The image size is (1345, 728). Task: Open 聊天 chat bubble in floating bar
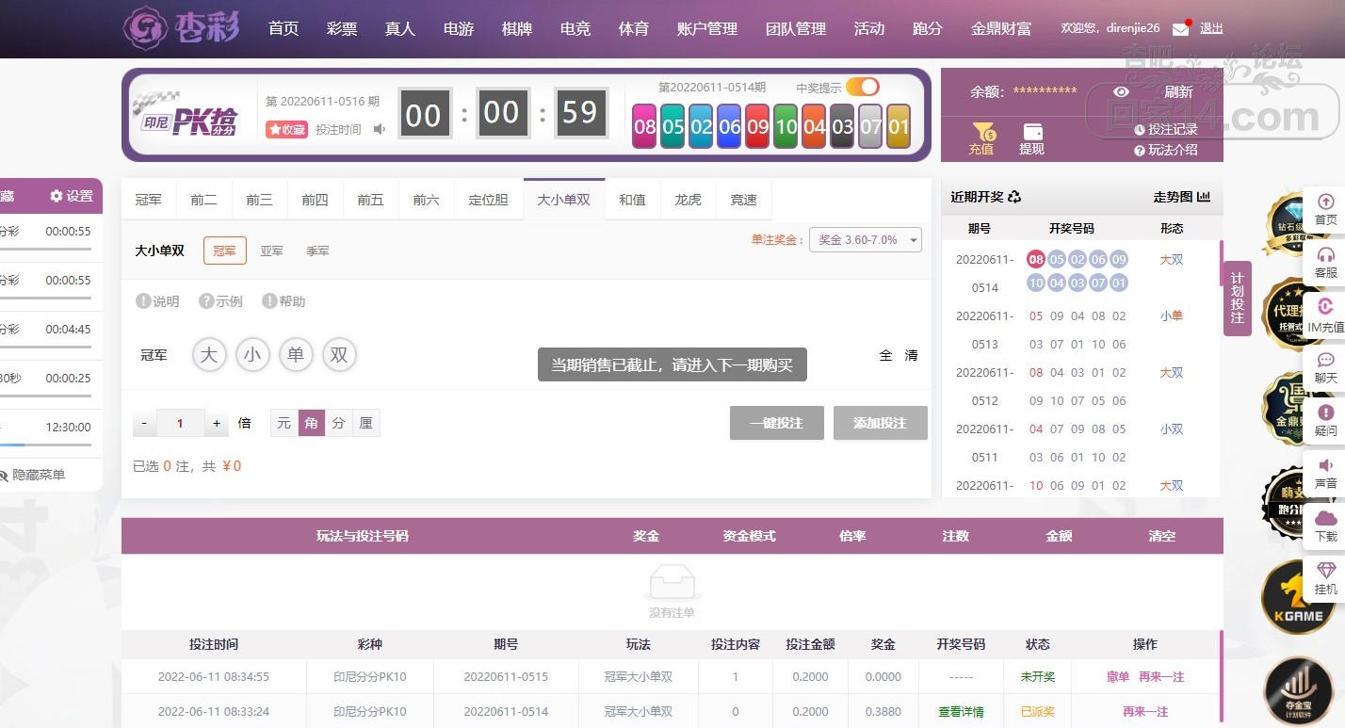pos(1325,367)
